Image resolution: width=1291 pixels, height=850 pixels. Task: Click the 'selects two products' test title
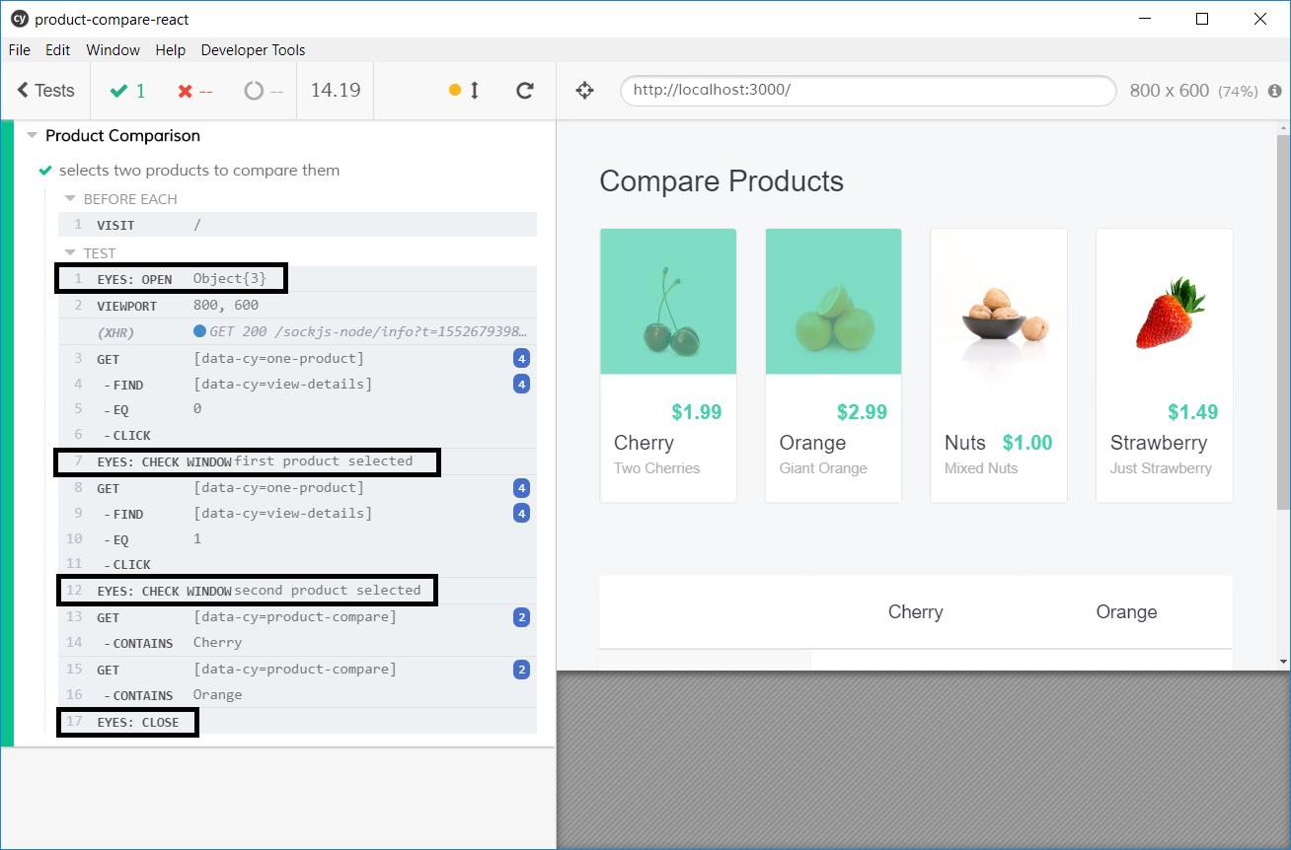coord(199,171)
